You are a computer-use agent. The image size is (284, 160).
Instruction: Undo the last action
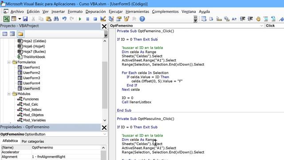64,19
